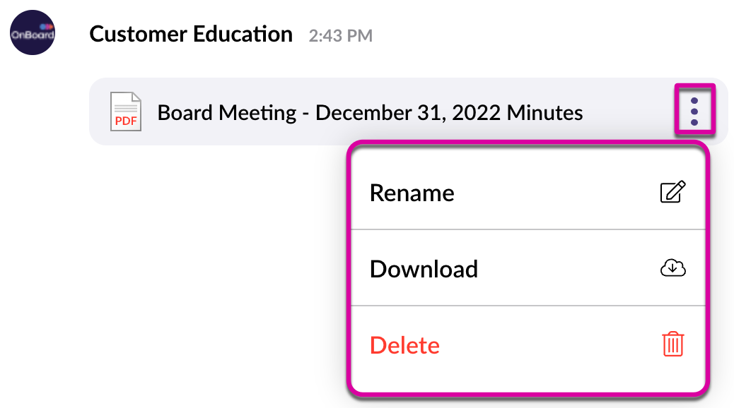Click the red trash can icon

(672, 344)
